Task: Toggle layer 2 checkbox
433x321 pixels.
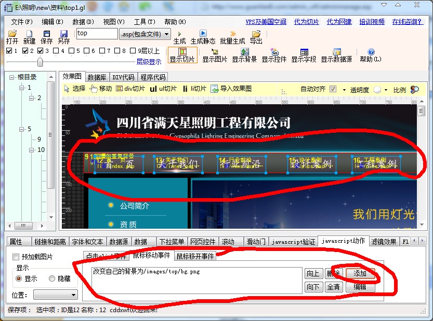Action: click(25, 51)
